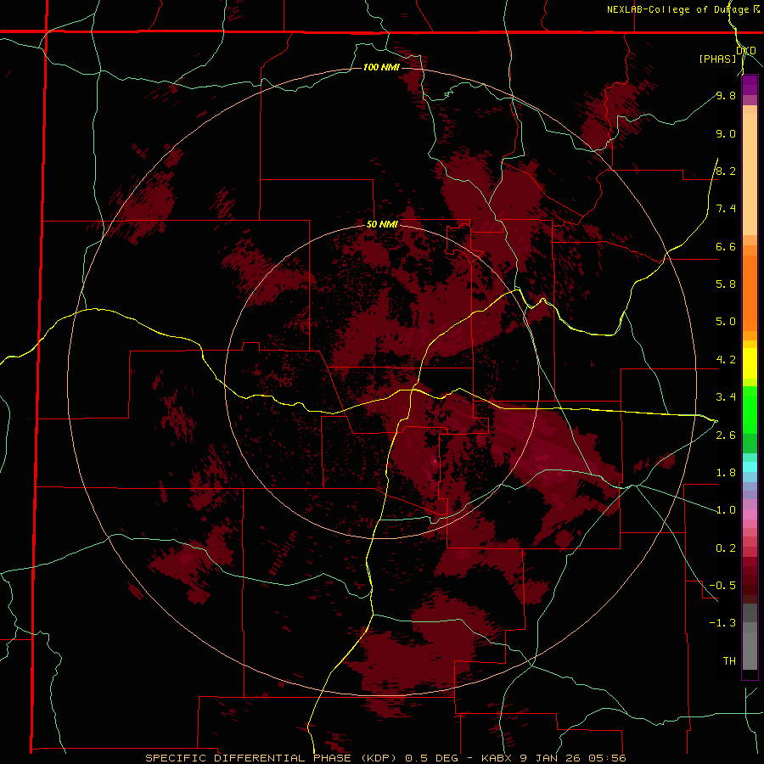Pick the peach band on the color bar

point(750,171)
